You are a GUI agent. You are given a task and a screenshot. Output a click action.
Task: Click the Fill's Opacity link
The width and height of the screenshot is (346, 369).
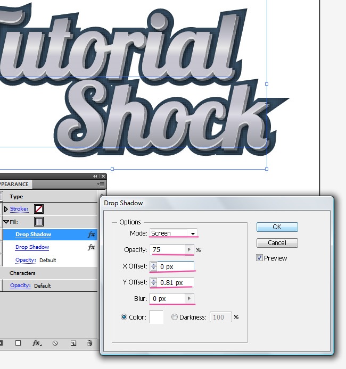26,260
